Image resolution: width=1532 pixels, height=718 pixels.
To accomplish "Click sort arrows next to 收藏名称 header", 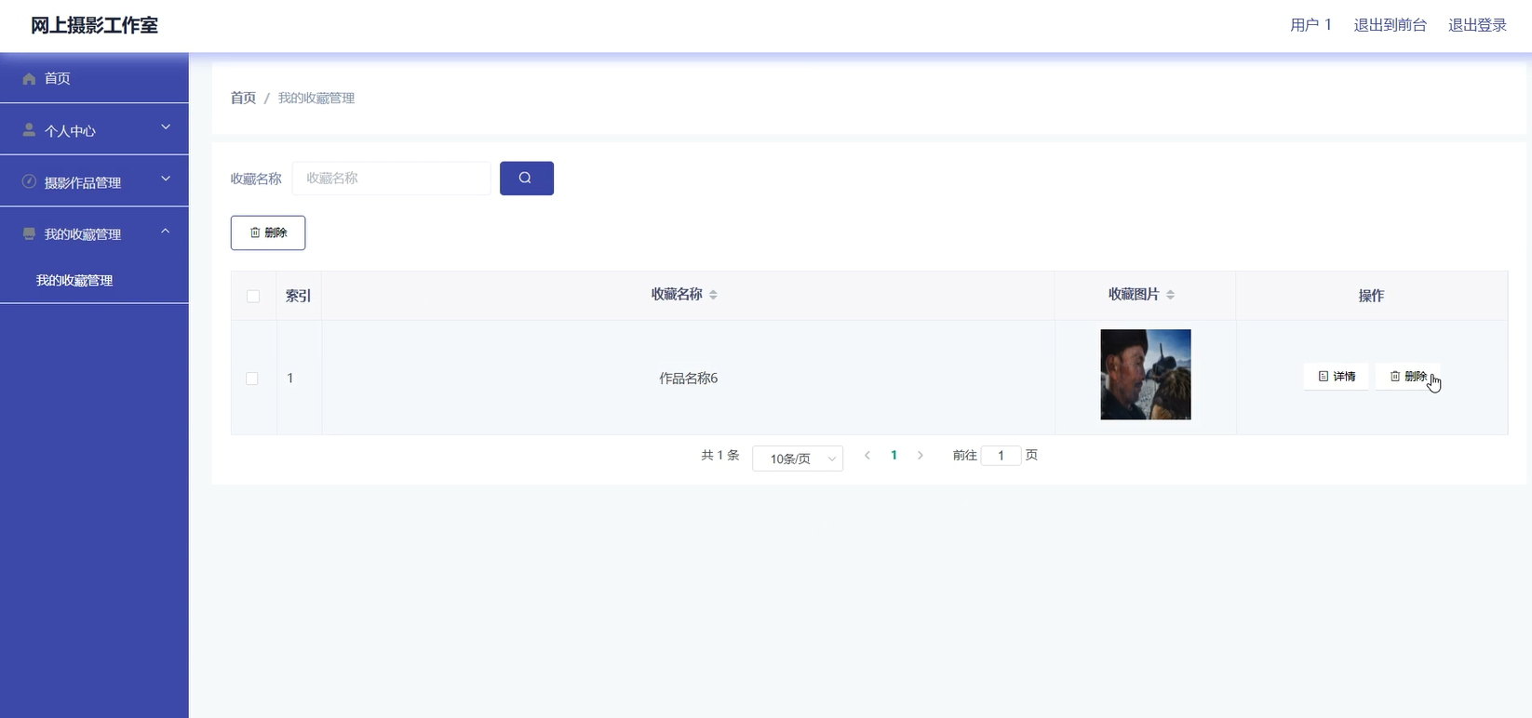I will [713, 295].
